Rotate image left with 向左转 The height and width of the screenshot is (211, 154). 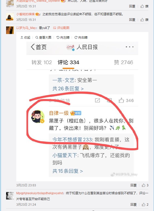click(x=63, y=37)
